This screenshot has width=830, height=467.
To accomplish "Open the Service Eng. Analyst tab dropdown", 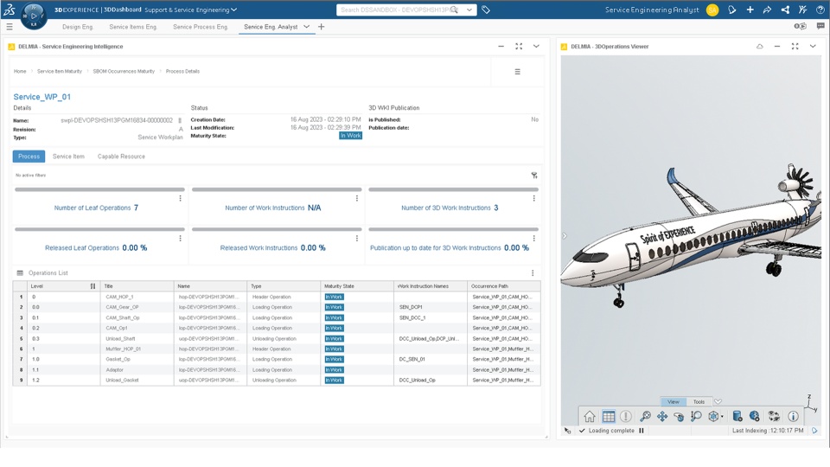I will [306, 27].
